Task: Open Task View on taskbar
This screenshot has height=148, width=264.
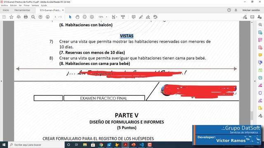Action: click(76, 145)
